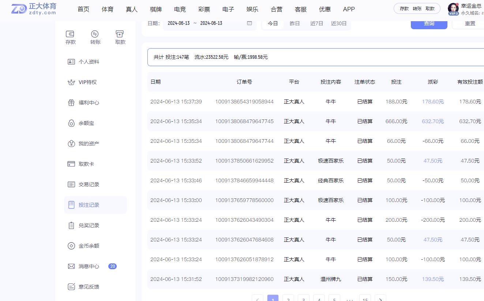Click the 我的资产 assets icon
This screenshot has width=484, height=301.
71,143
